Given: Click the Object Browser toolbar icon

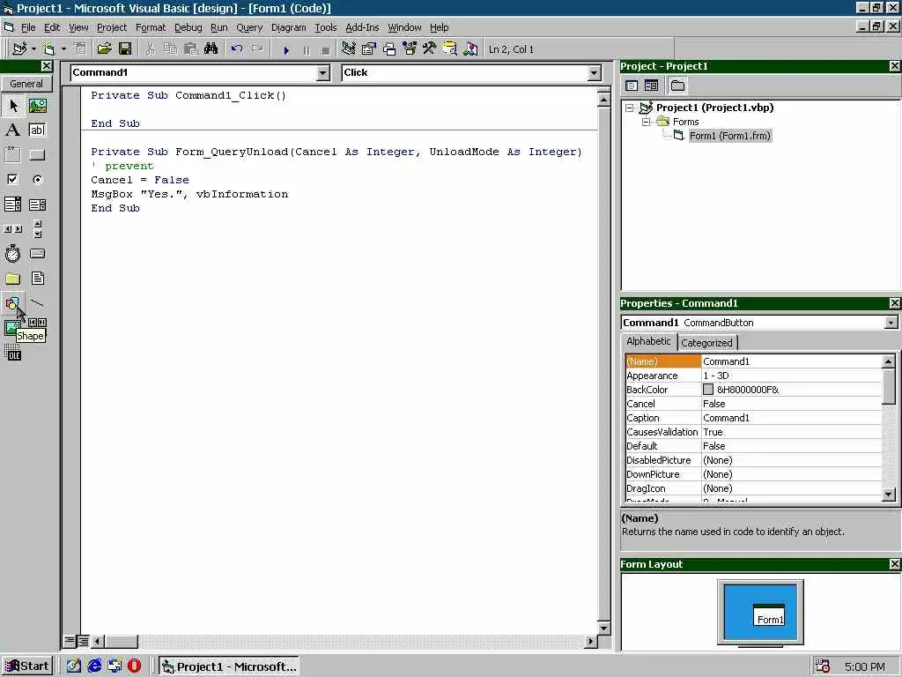Looking at the screenshot, I should pyautogui.click(x=410, y=49).
